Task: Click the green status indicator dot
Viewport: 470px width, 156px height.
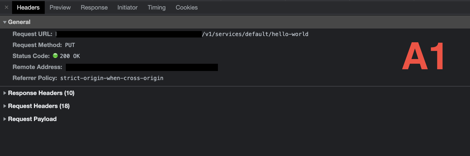Action: tap(55, 56)
